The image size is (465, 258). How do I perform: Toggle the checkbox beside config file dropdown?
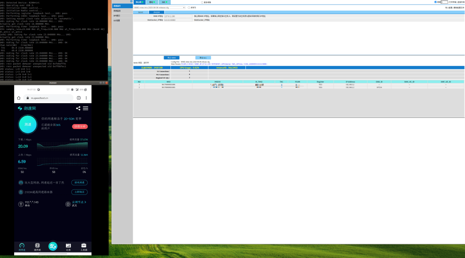click(x=189, y=8)
